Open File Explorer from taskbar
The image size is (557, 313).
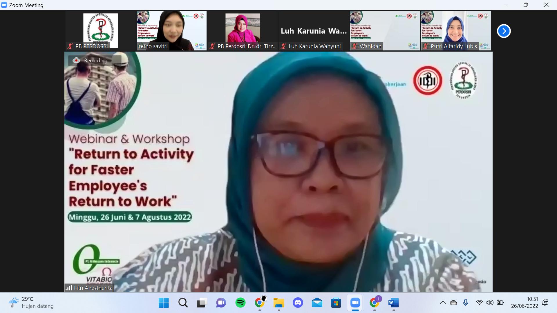pyautogui.click(x=278, y=303)
